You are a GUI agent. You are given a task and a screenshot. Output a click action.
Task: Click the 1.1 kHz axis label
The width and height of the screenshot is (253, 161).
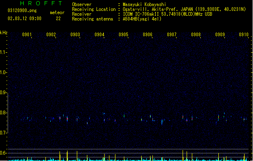(x=3, y=52)
